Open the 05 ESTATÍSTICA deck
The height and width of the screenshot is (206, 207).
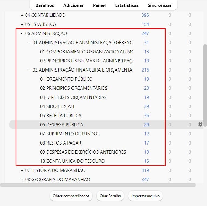(41, 24)
